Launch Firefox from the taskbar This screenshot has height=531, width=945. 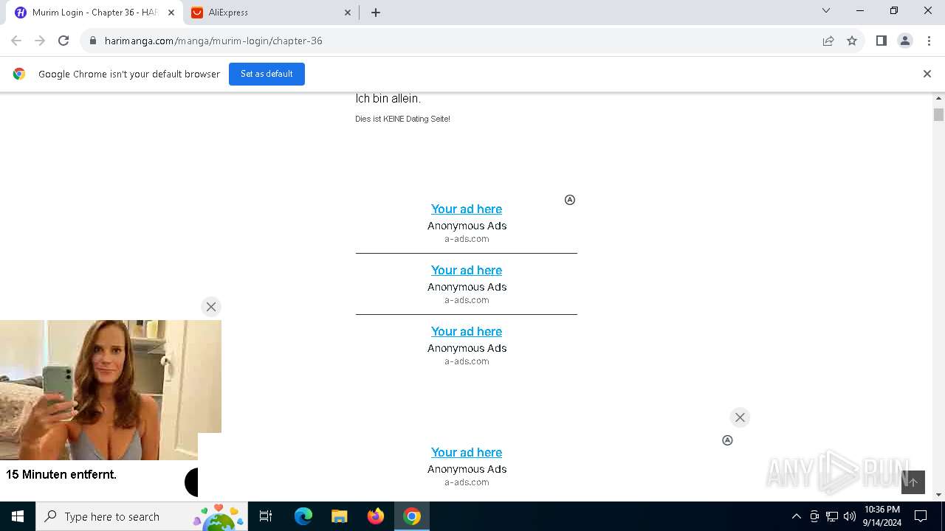coord(376,516)
